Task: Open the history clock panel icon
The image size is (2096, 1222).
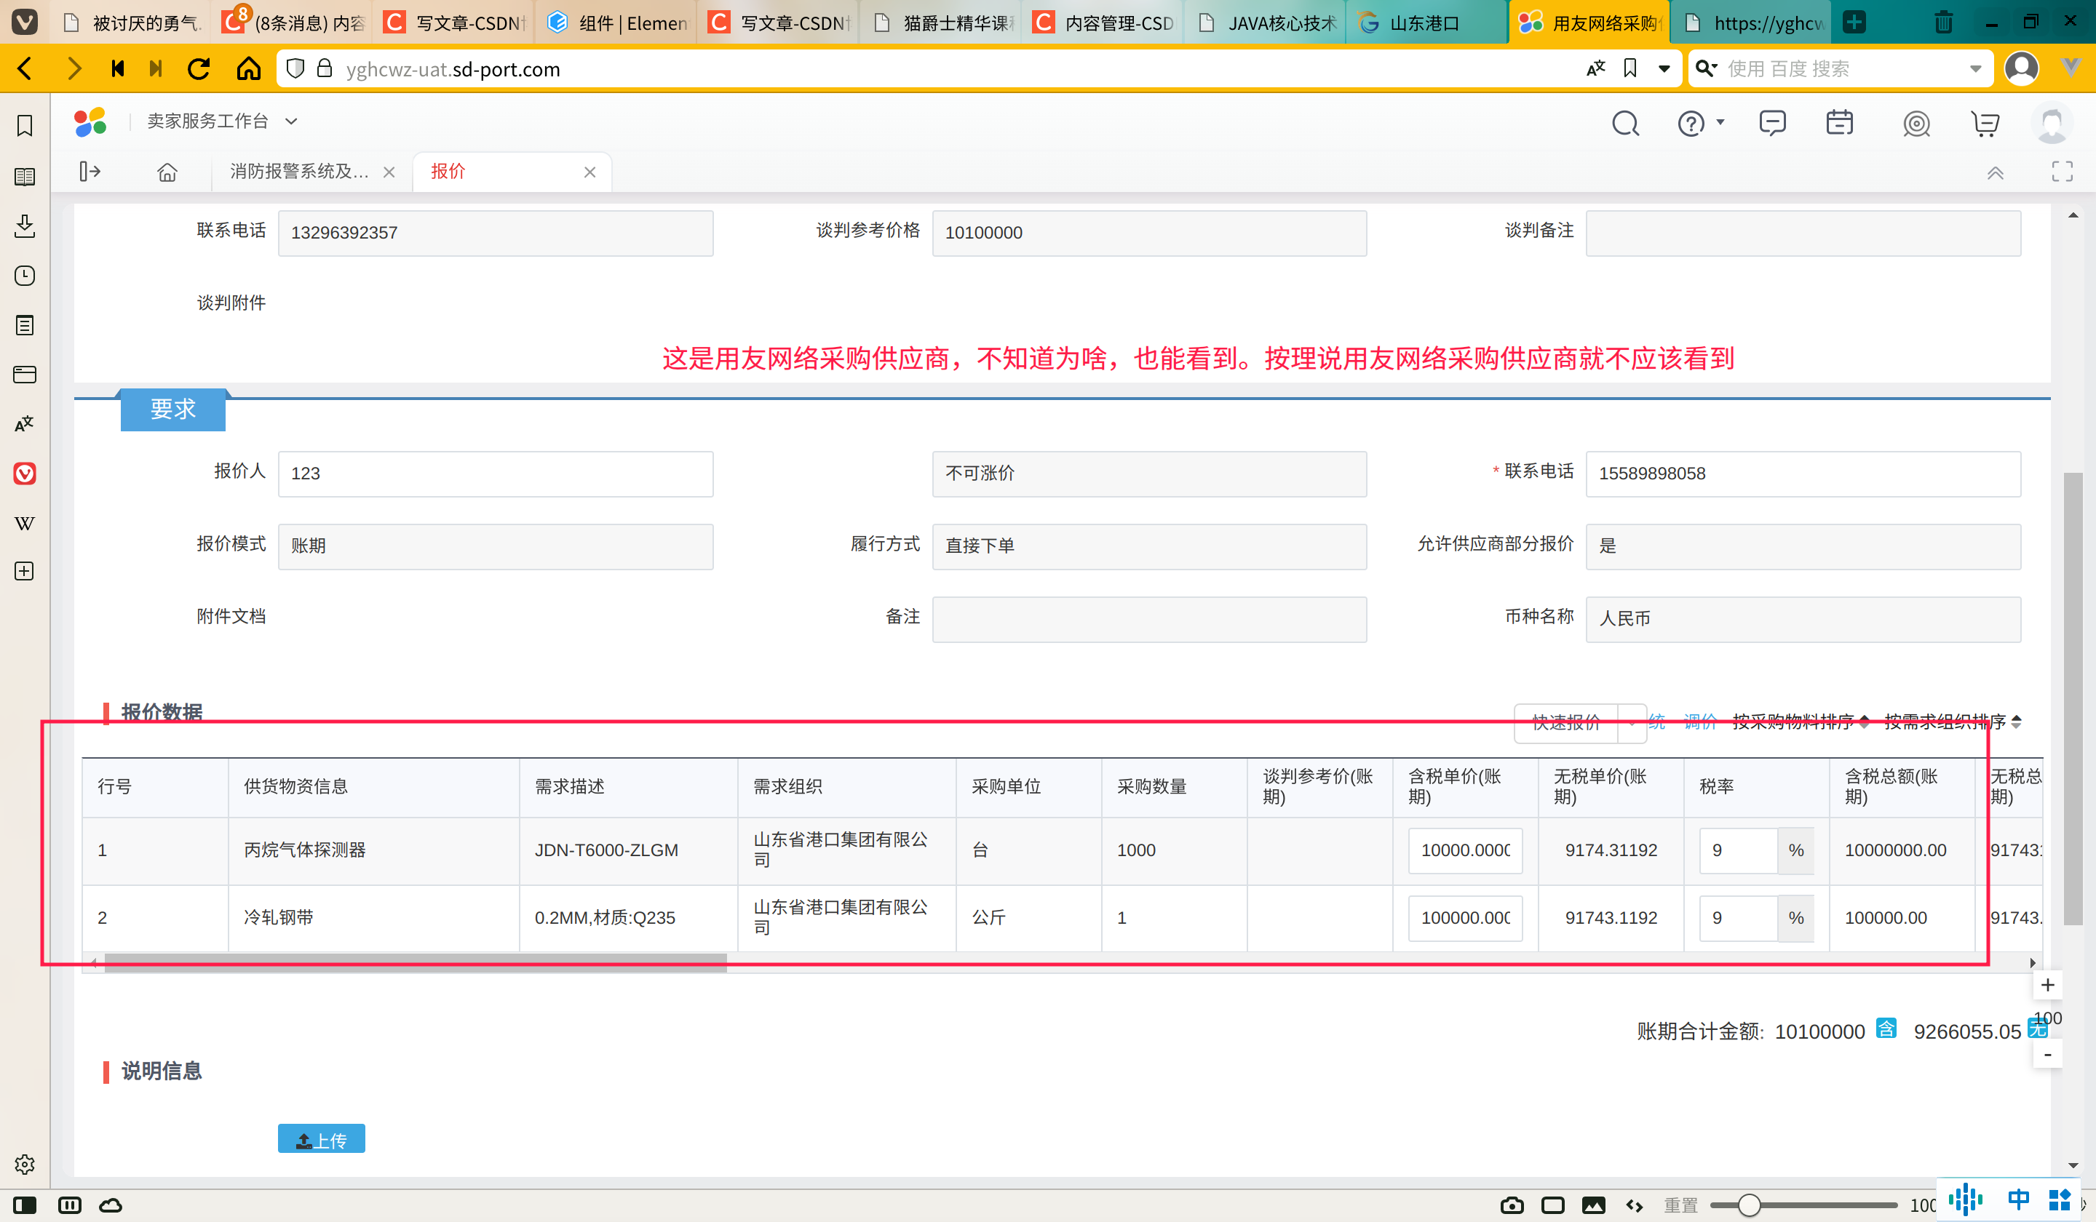Action: point(25,275)
